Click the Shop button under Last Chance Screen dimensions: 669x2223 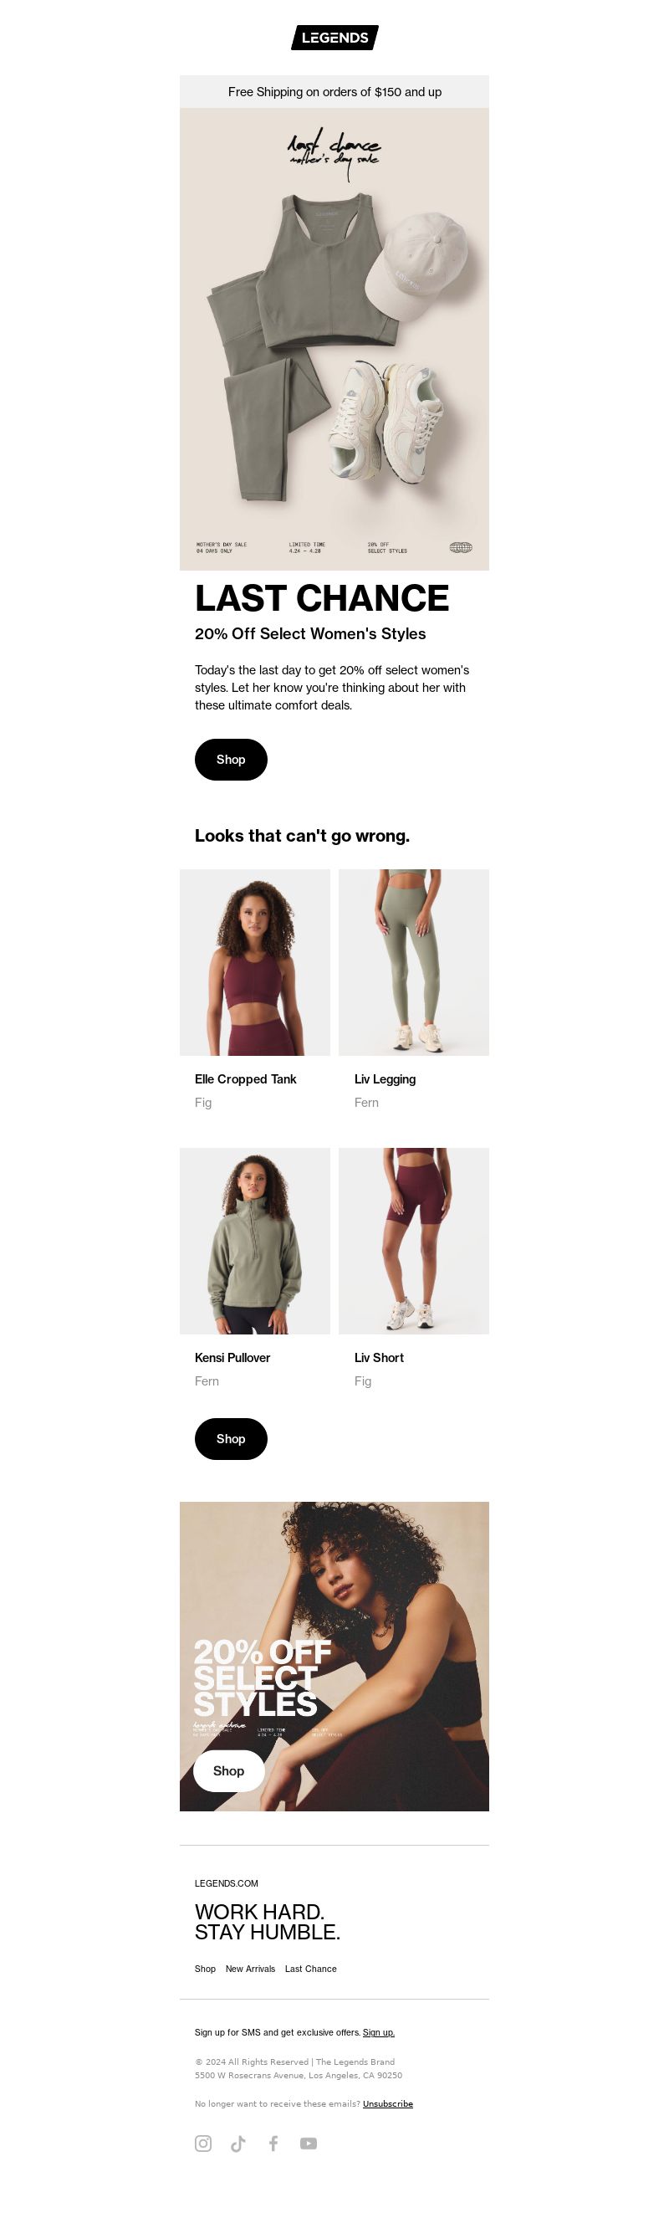pyautogui.click(x=231, y=760)
